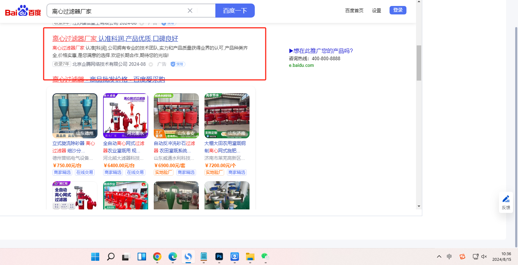Open Google Chrome from the taskbar

[x=157, y=257]
